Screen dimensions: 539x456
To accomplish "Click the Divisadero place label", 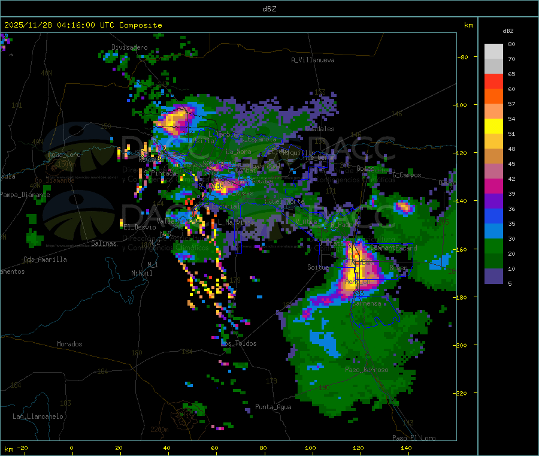I will (129, 47).
